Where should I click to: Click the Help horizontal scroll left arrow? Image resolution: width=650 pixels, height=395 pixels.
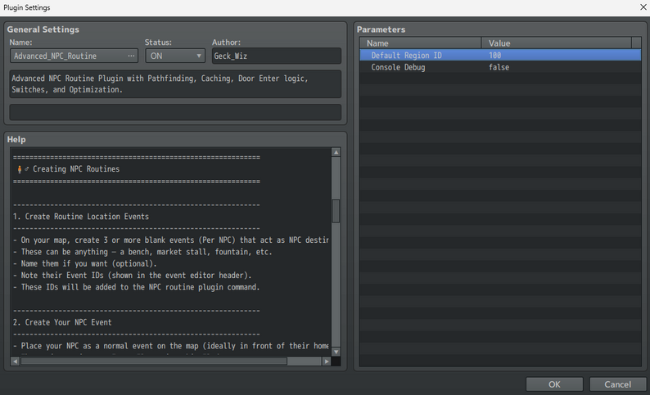point(15,361)
